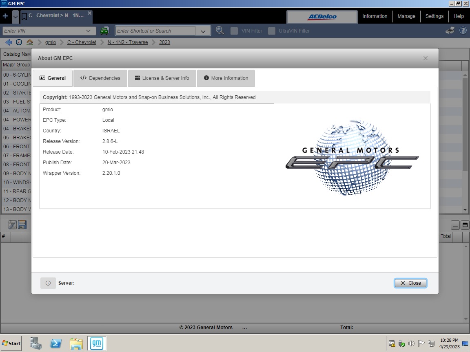Click the printer icon in toolbar
470x352 pixels.
click(x=450, y=31)
